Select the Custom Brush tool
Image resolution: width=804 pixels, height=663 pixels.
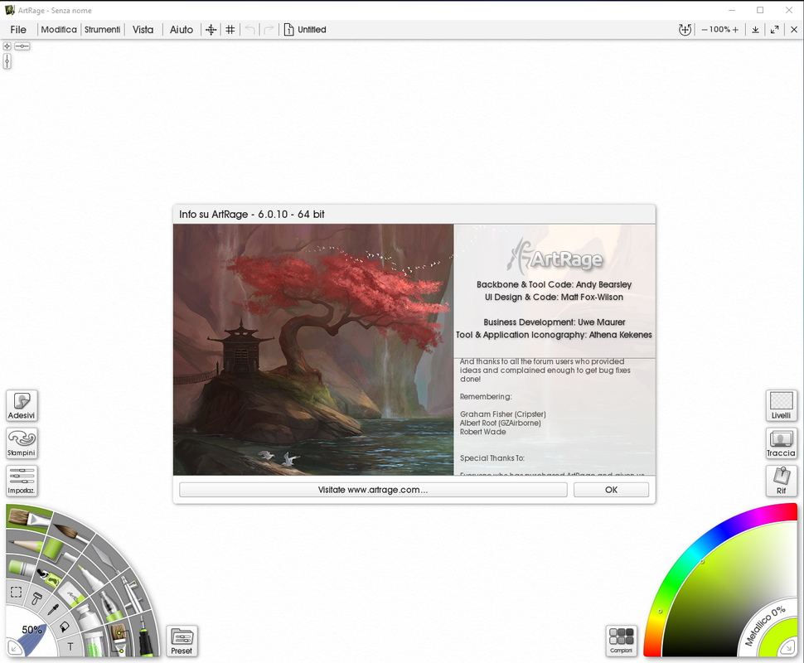119,638
